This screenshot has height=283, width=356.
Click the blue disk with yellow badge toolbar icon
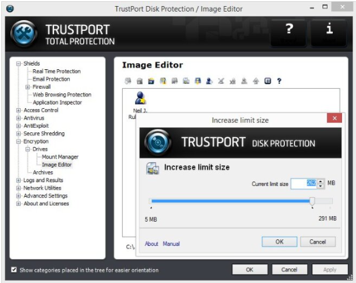point(198,81)
